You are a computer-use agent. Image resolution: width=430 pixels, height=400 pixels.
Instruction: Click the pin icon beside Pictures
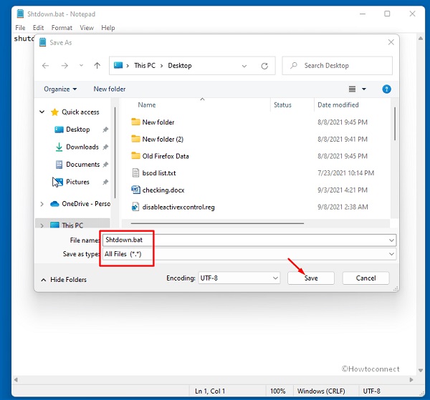point(105,182)
